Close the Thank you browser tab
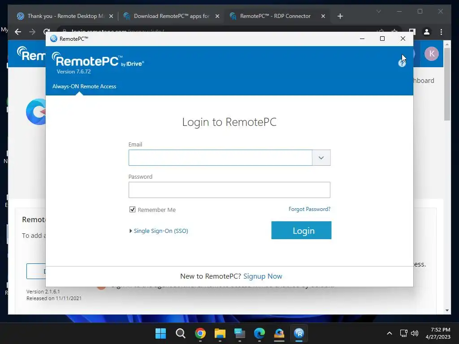The image size is (459, 344). pyautogui.click(x=111, y=16)
